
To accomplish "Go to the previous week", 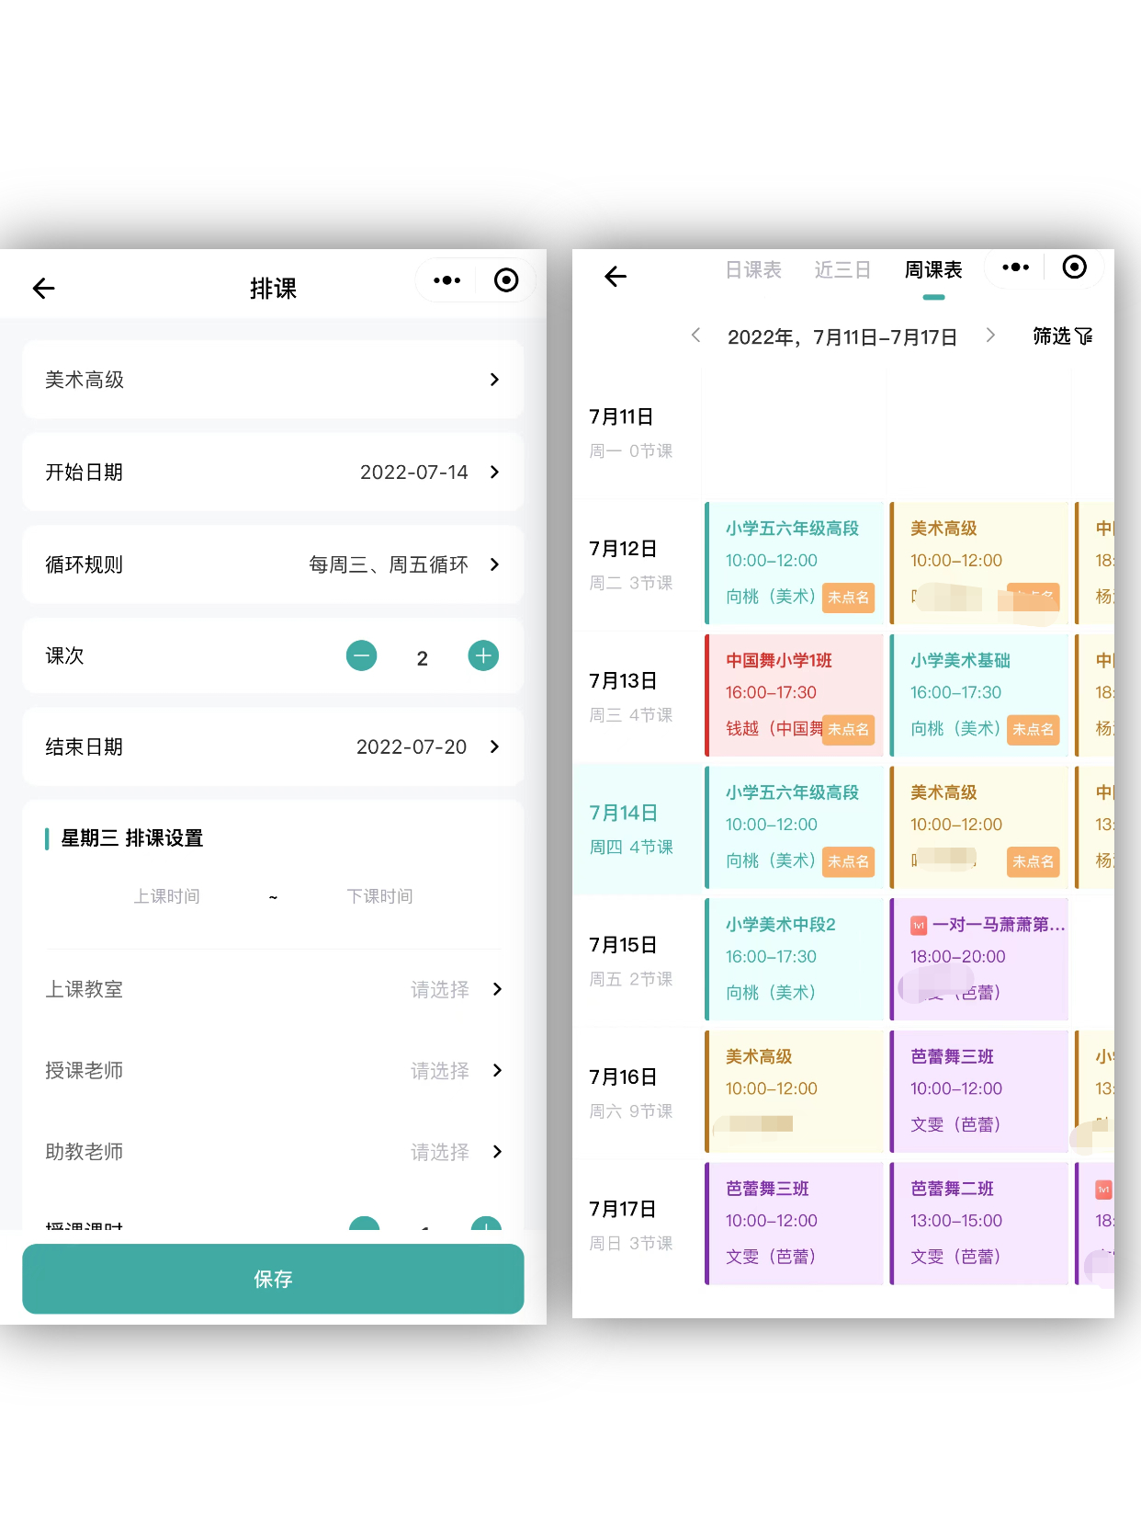I will point(695,336).
